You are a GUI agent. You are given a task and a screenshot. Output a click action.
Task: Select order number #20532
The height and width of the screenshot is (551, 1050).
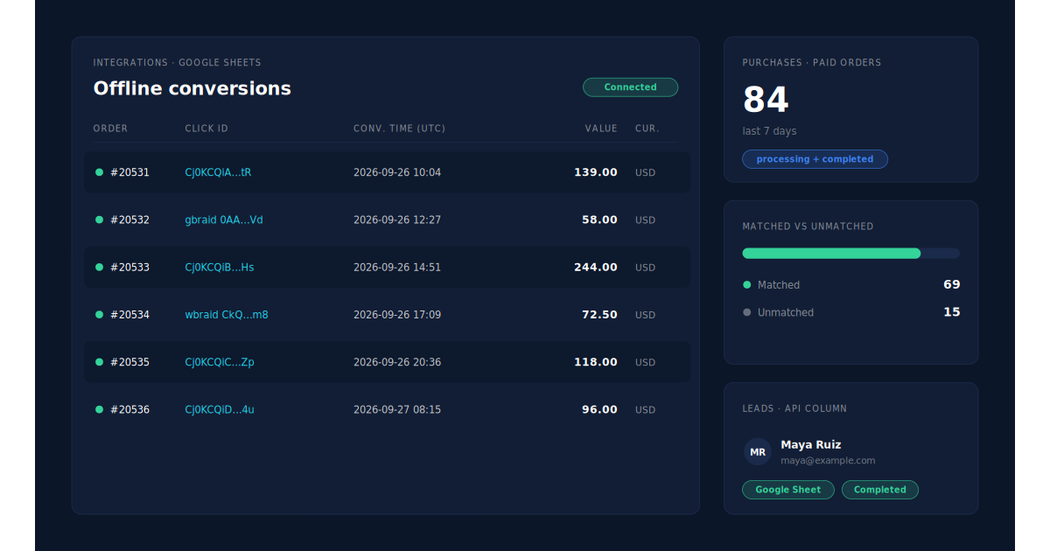[130, 220]
